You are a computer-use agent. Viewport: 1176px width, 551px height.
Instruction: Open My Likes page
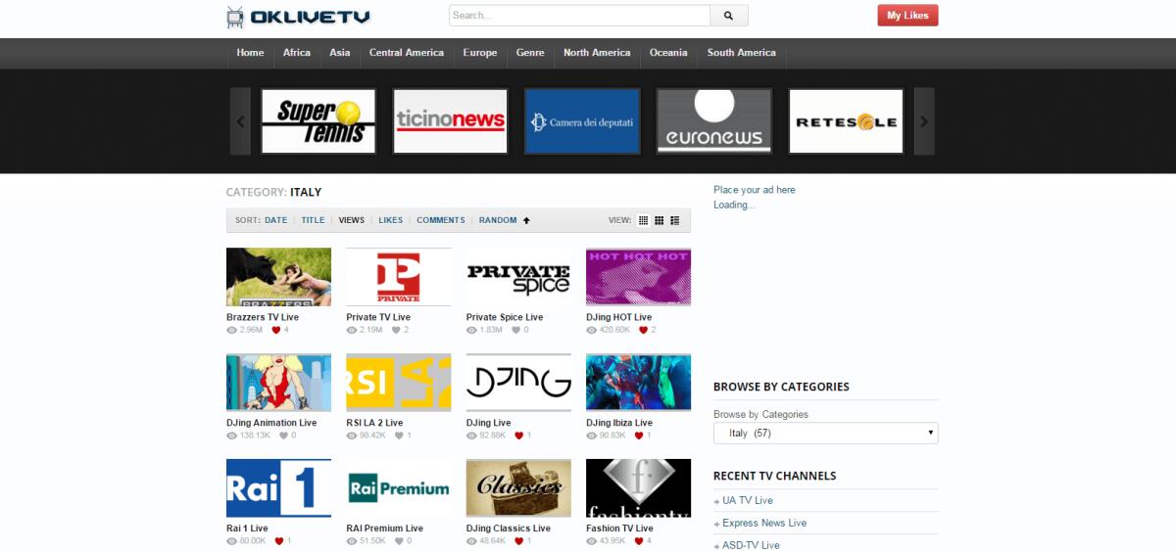[907, 16]
